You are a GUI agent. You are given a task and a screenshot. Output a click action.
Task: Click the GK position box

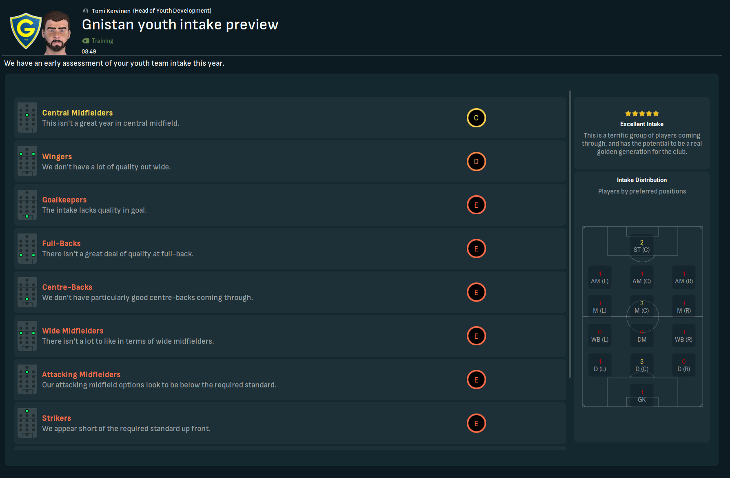[x=642, y=396]
